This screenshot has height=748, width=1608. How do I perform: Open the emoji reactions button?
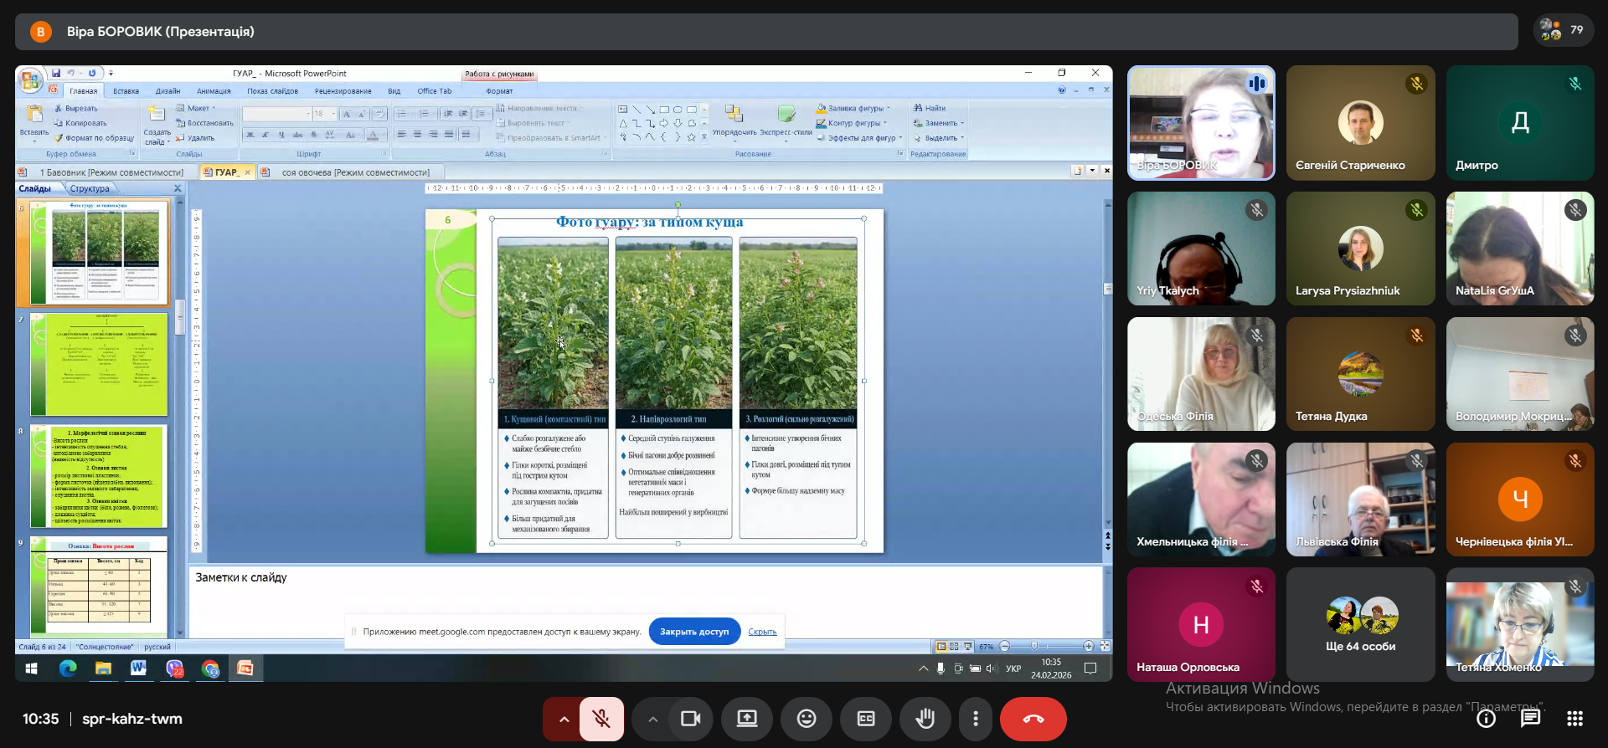807,719
